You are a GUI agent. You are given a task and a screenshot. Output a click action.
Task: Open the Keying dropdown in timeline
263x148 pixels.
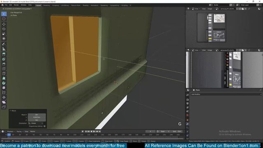click(20, 132)
